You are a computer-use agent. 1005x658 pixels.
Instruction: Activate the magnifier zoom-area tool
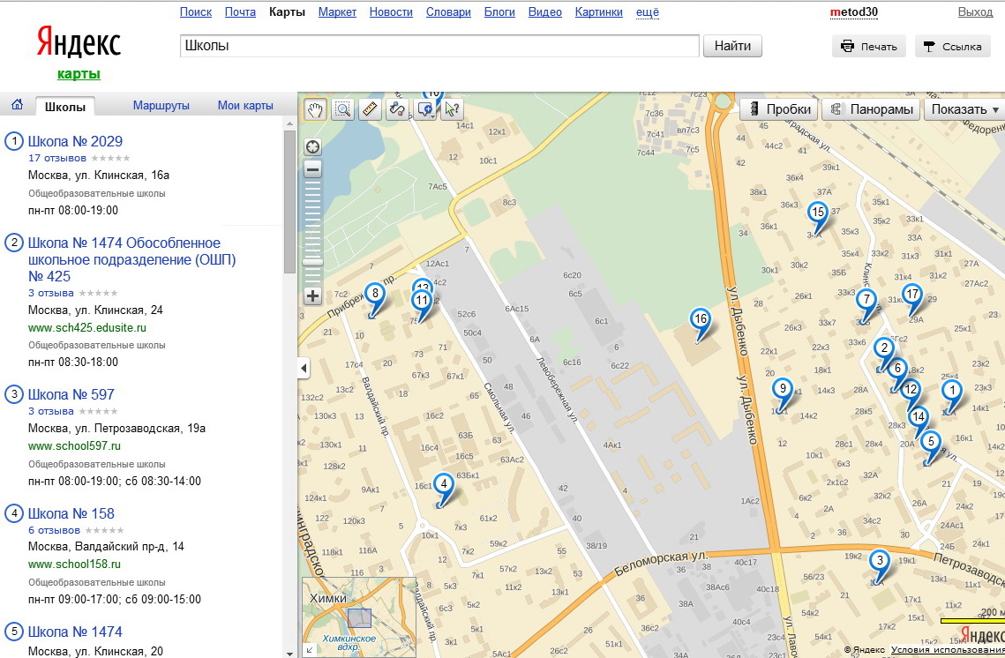[342, 109]
